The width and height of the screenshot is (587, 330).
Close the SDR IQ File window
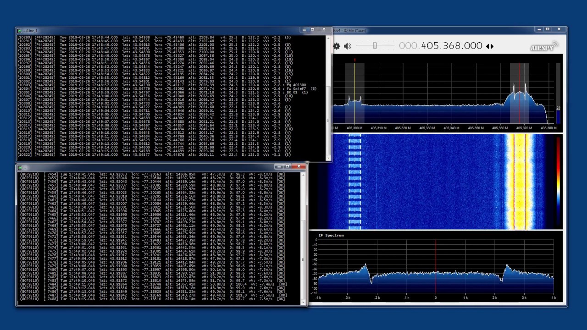coord(559,29)
